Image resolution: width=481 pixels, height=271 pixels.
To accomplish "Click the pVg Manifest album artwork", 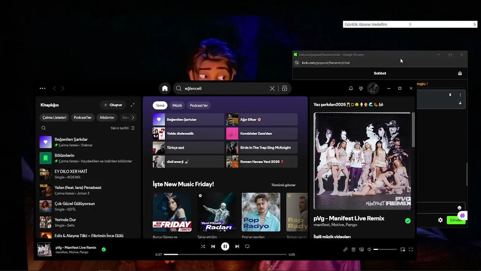I will coord(362,161).
